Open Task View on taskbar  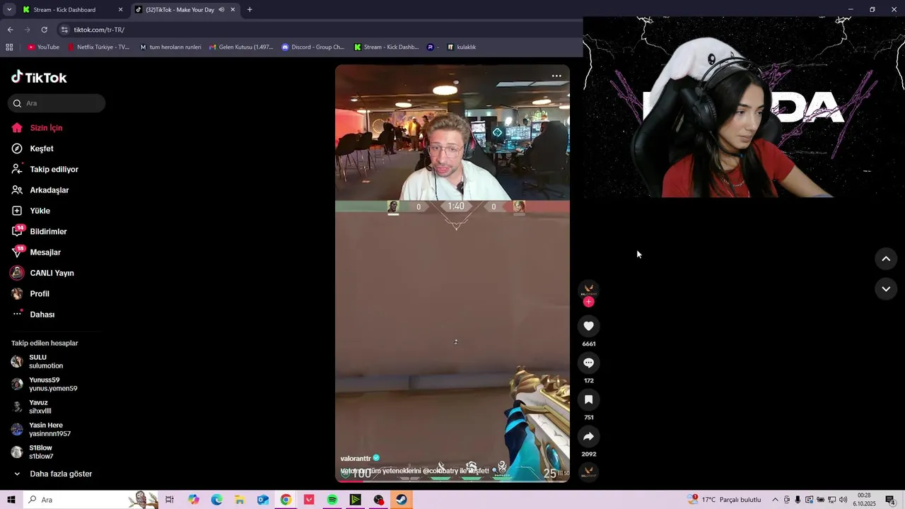pyautogui.click(x=170, y=500)
